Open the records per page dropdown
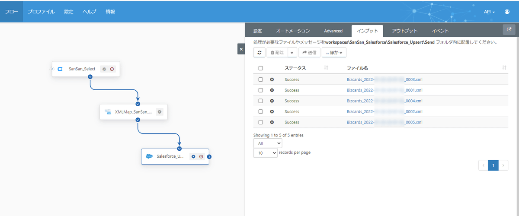Viewport: 519px width, 216px height. pos(265,153)
